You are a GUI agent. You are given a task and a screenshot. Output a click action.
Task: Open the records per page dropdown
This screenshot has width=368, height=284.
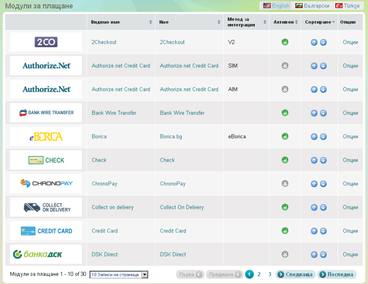tap(119, 275)
